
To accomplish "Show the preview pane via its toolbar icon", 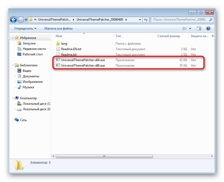I will click(x=199, y=28).
